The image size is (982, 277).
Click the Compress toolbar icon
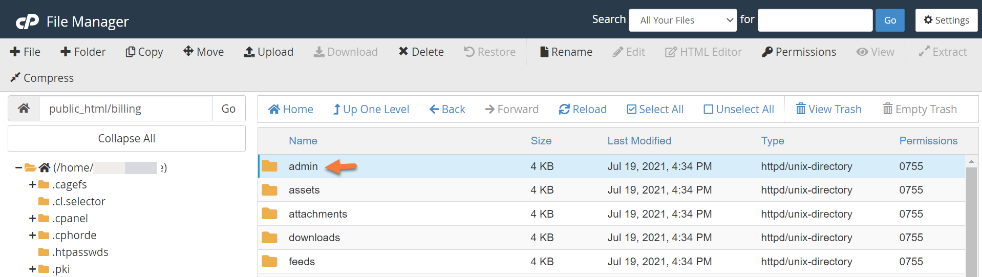click(15, 77)
